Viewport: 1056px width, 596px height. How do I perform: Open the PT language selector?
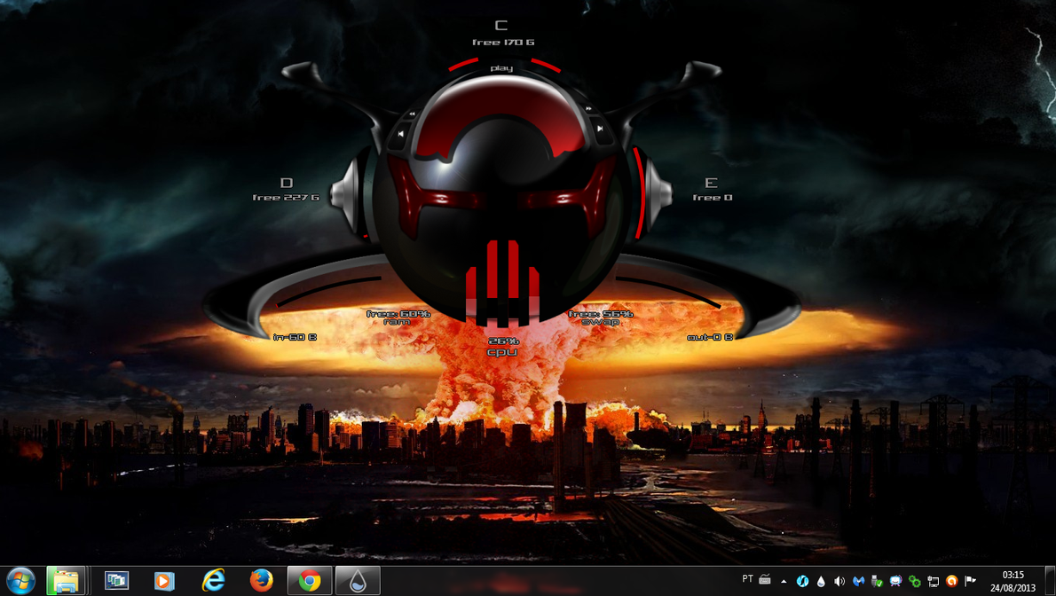tap(747, 579)
